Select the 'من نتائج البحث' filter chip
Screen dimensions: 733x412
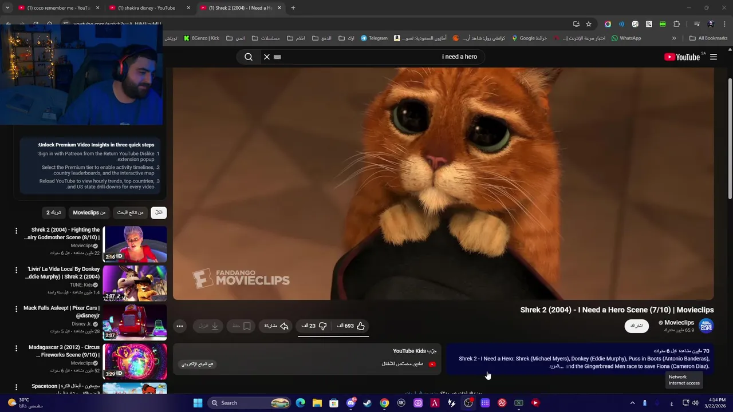coord(130,212)
